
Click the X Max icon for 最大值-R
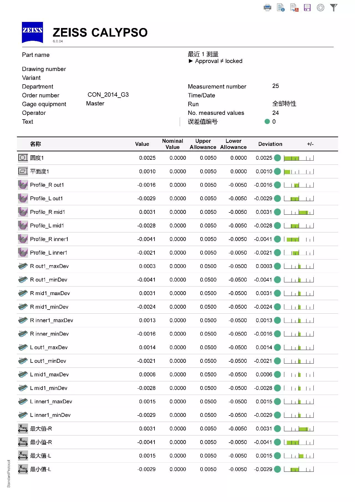[x=23, y=429]
